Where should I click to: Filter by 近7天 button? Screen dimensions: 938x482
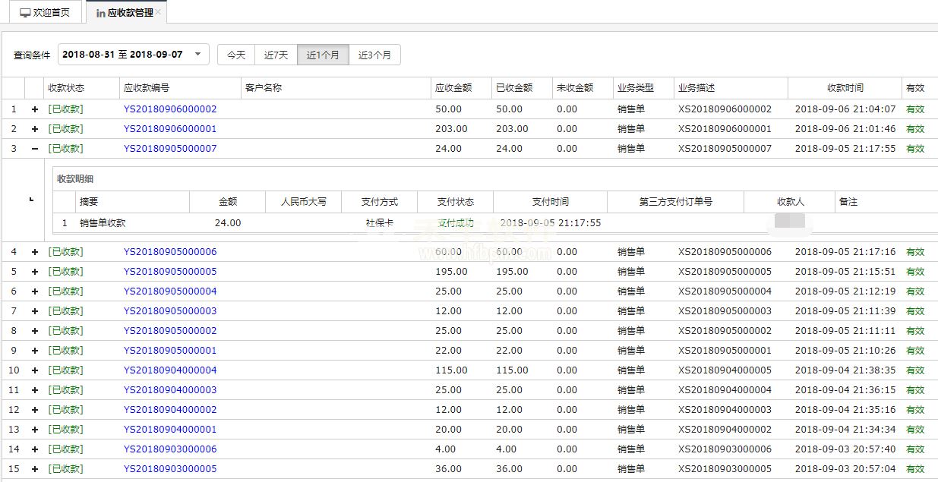tap(276, 55)
